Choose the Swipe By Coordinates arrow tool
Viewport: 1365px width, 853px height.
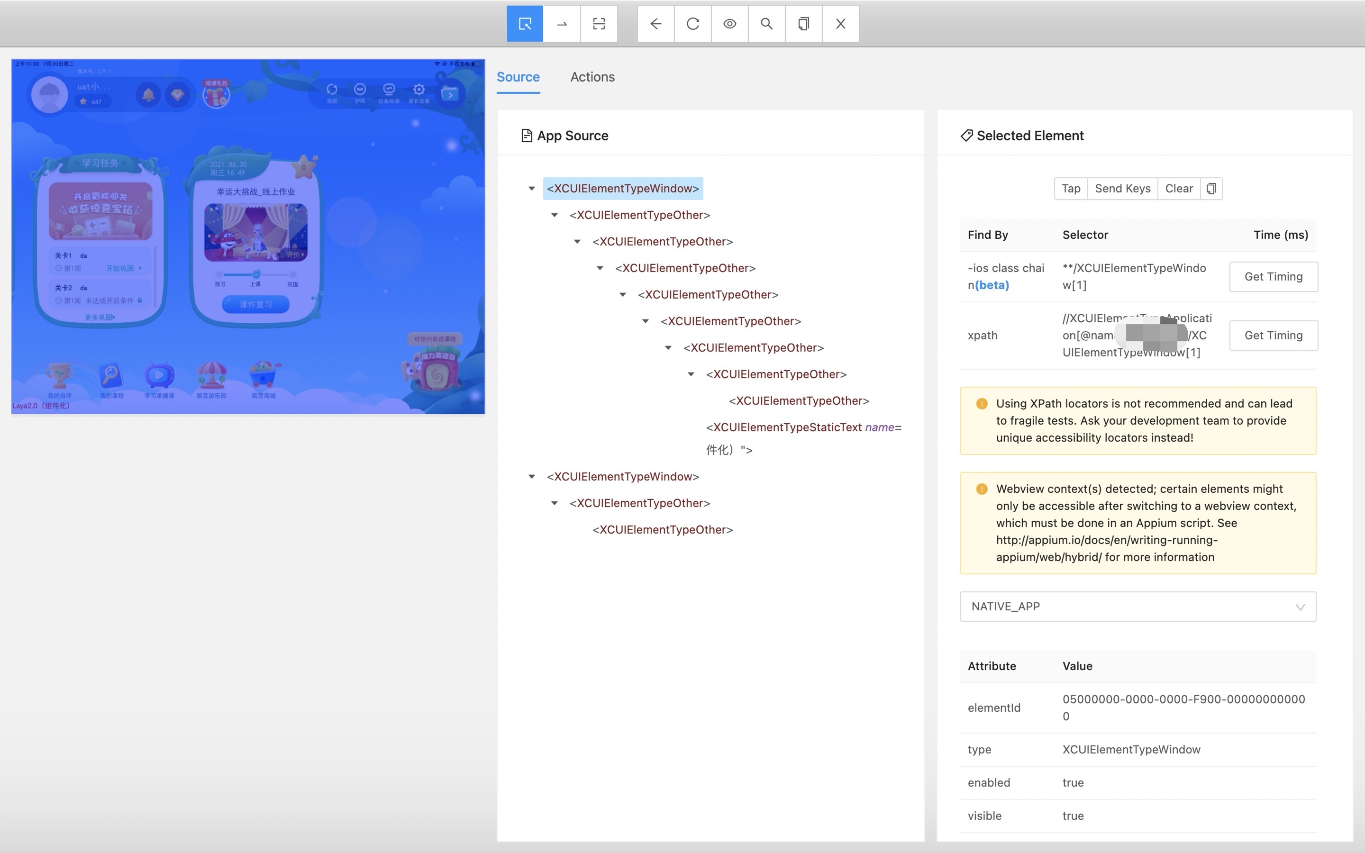[562, 24]
